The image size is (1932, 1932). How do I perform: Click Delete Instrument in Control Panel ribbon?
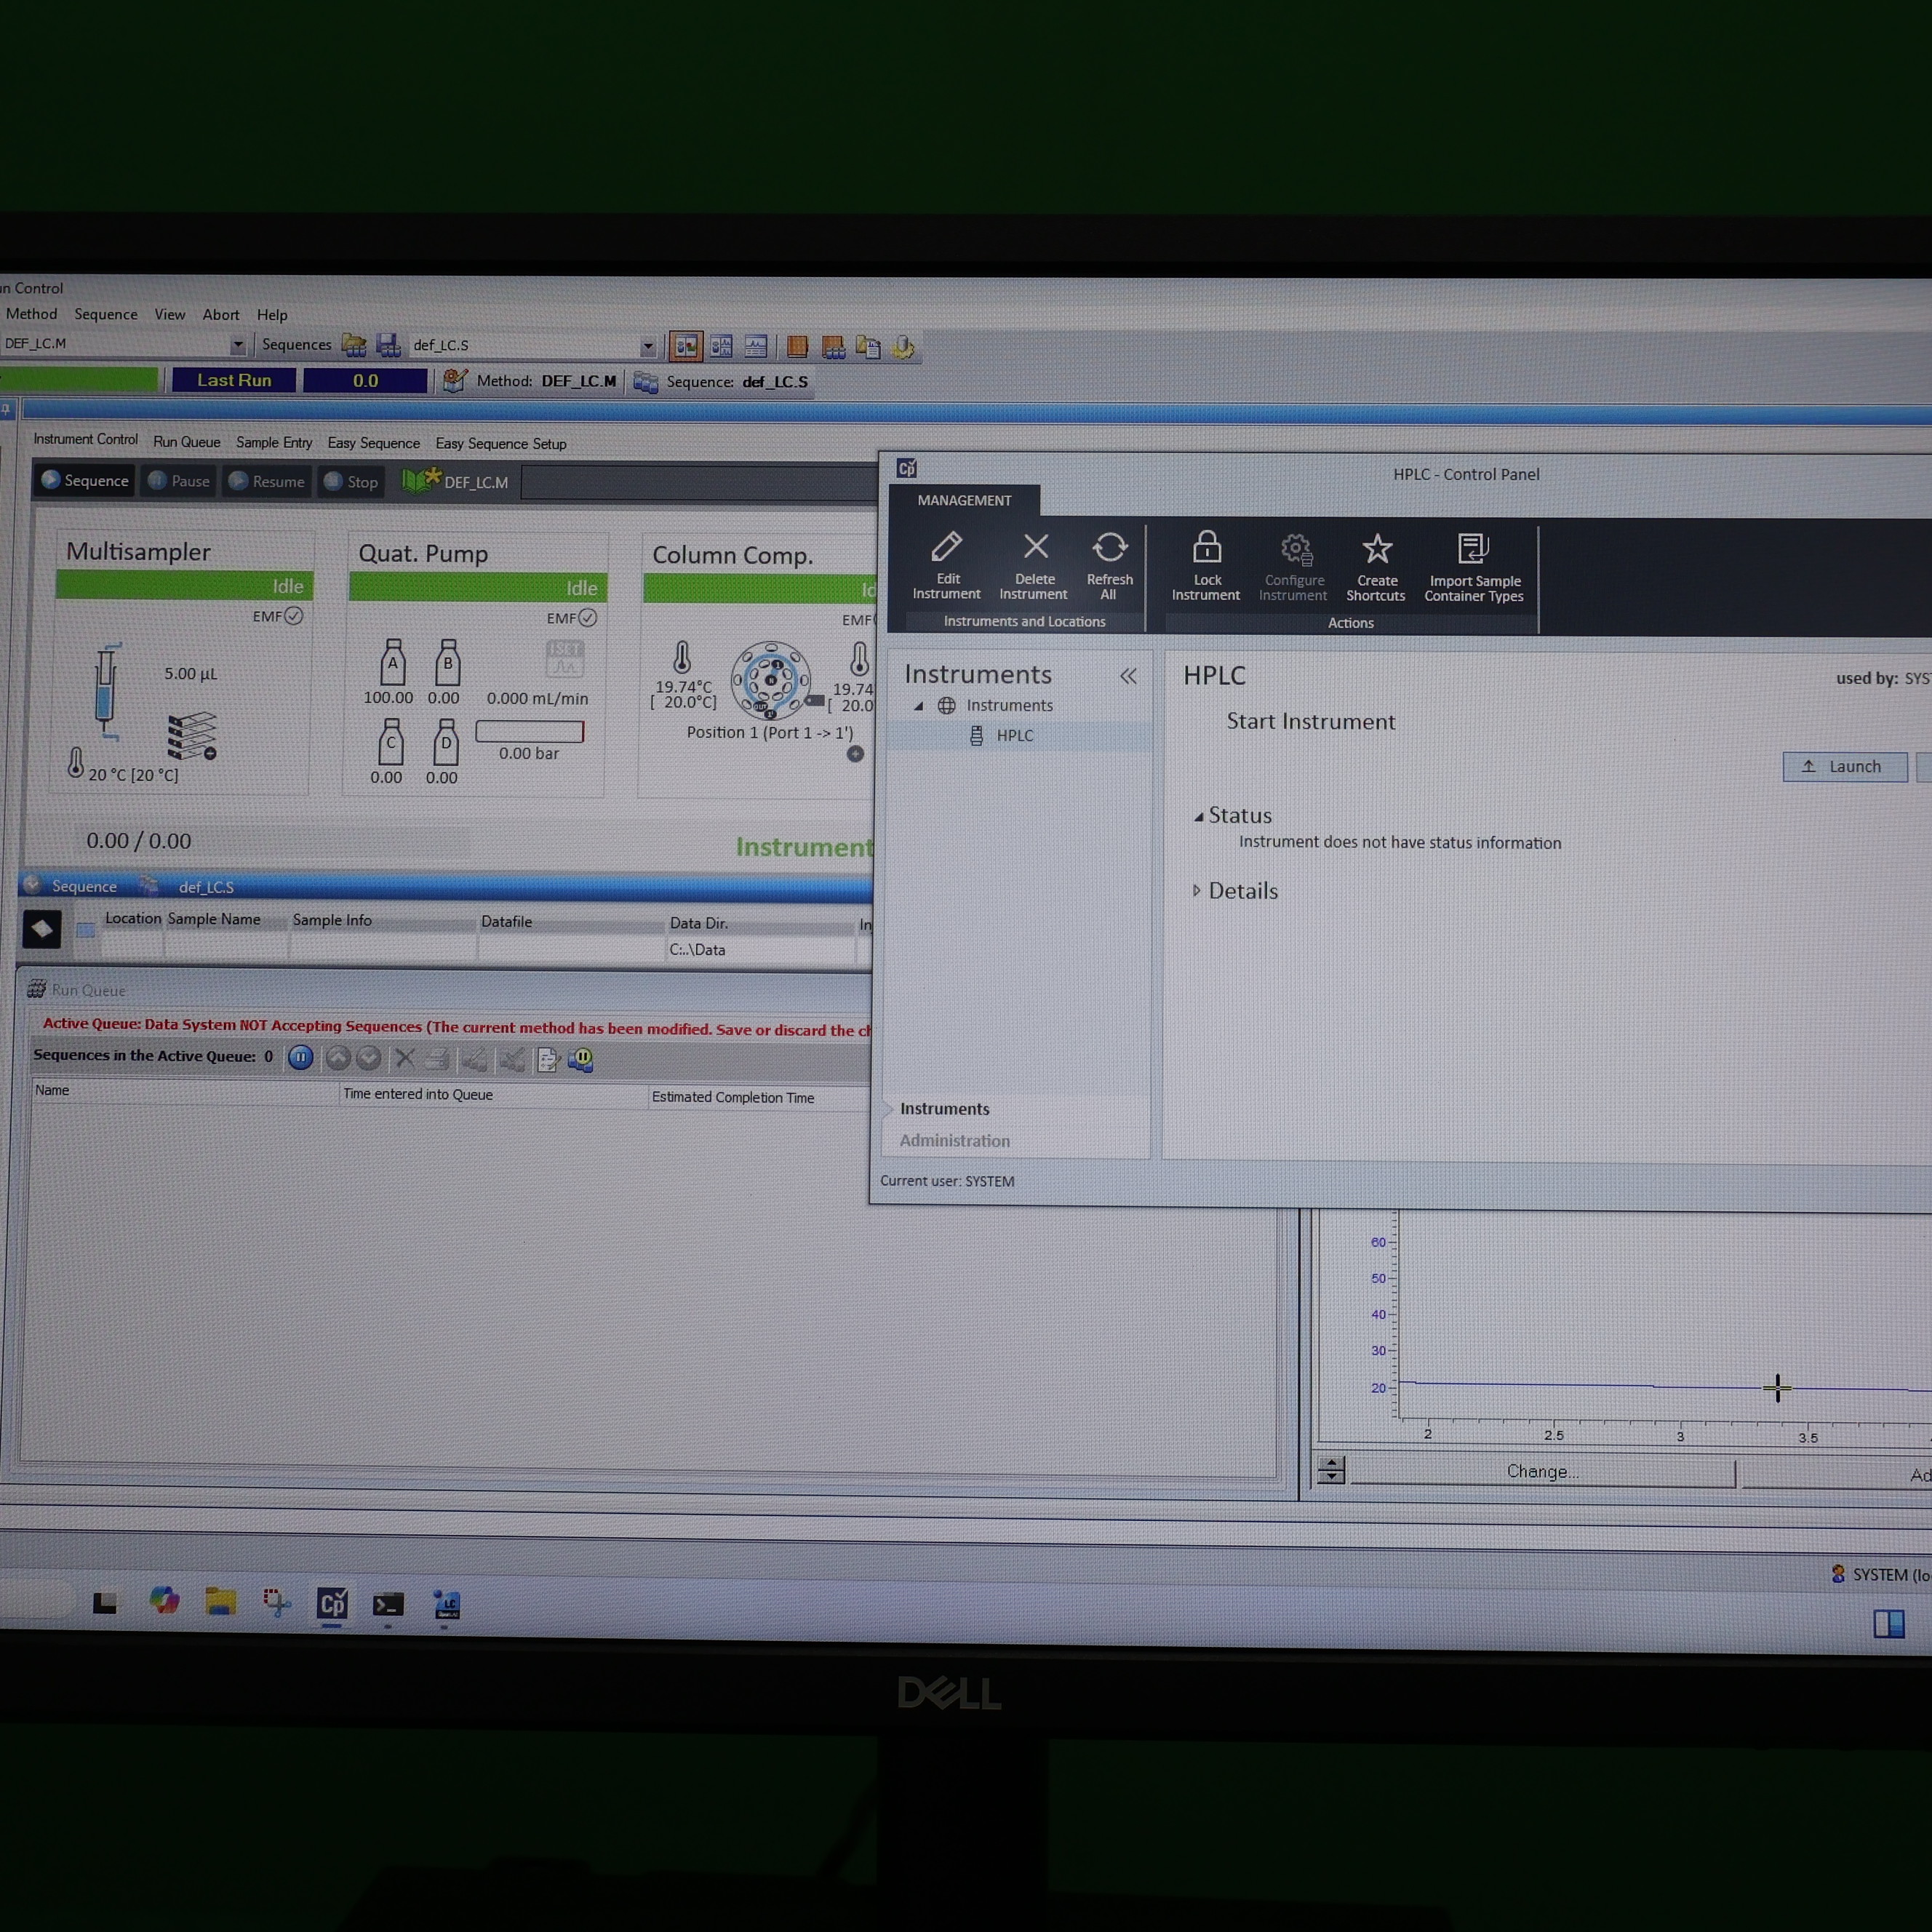(1034, 566)
